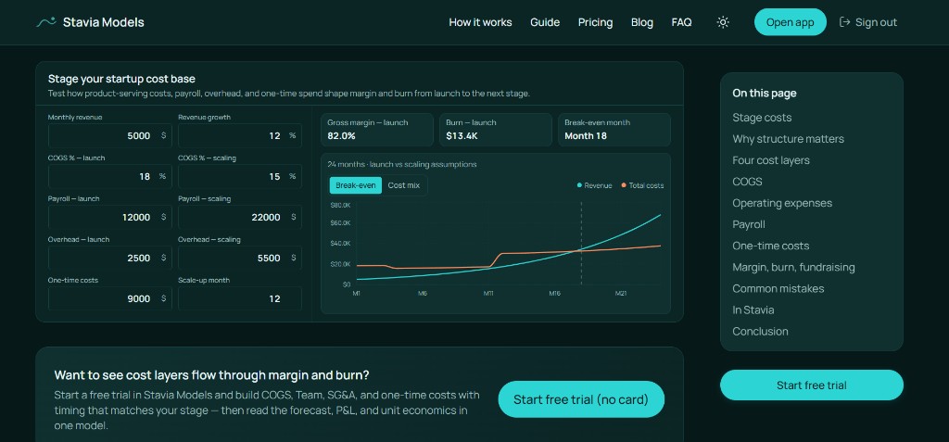The width and height of the screenshot is (949, 442).
Task: Click the Sign out arrow icon
Action: point(845,22)
